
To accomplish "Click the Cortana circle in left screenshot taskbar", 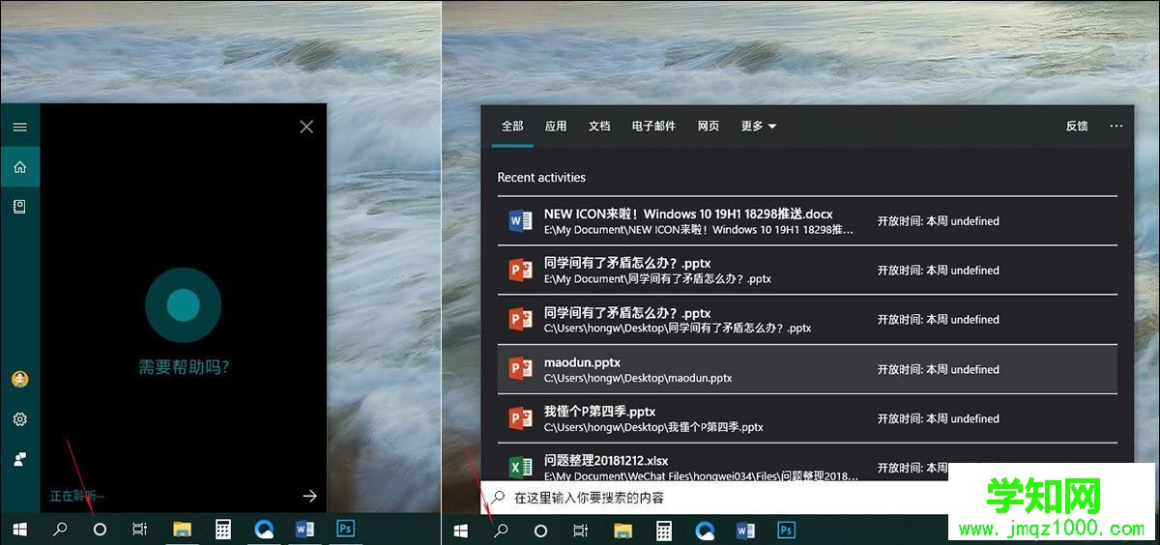I will (x=99, y=530).
